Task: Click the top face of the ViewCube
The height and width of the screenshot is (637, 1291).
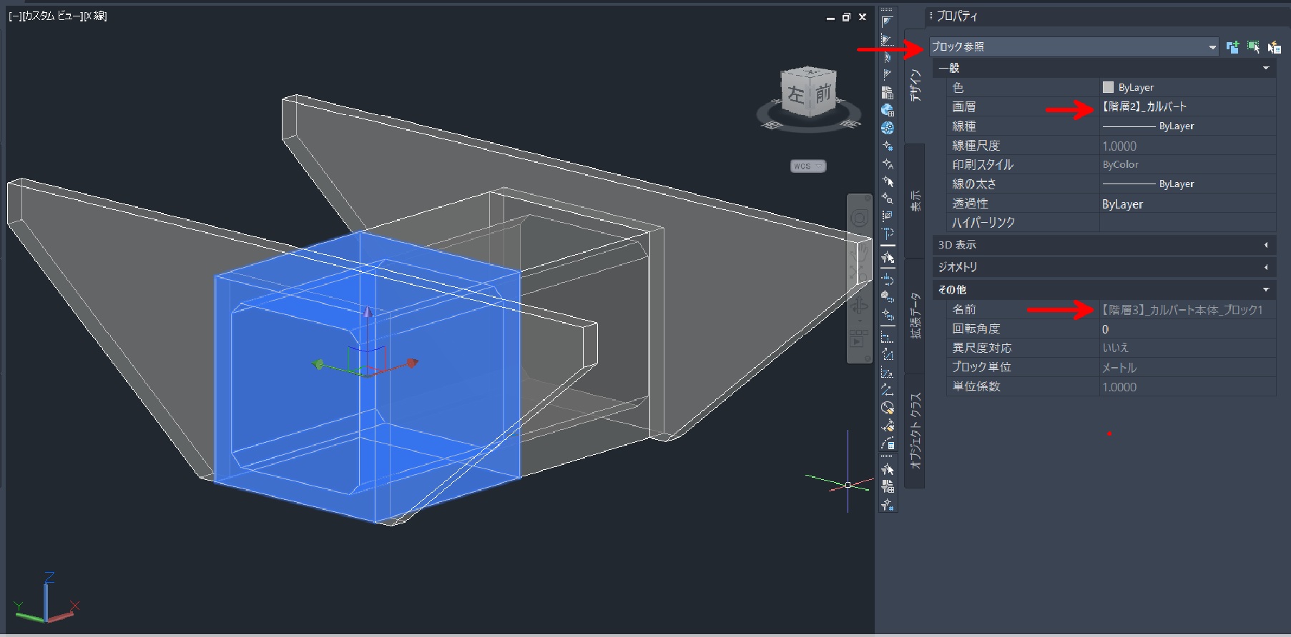Action: point(809,71)
